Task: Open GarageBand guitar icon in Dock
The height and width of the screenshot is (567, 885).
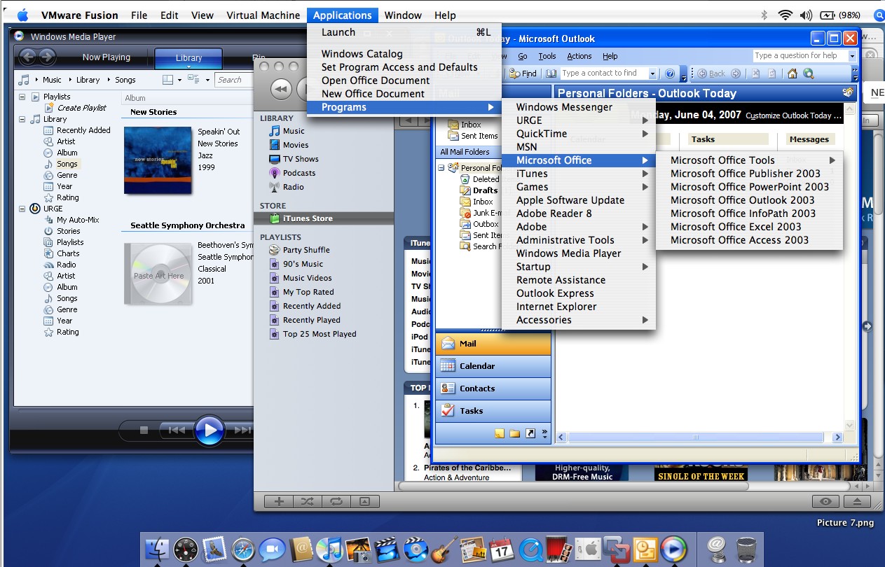Action: tap(443, 549)
